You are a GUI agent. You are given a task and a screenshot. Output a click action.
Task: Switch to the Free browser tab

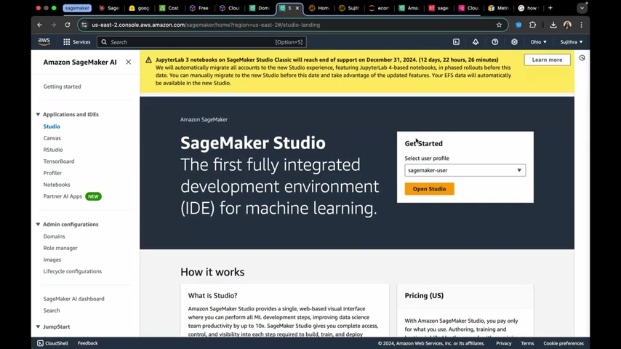(x=199, y=8)
